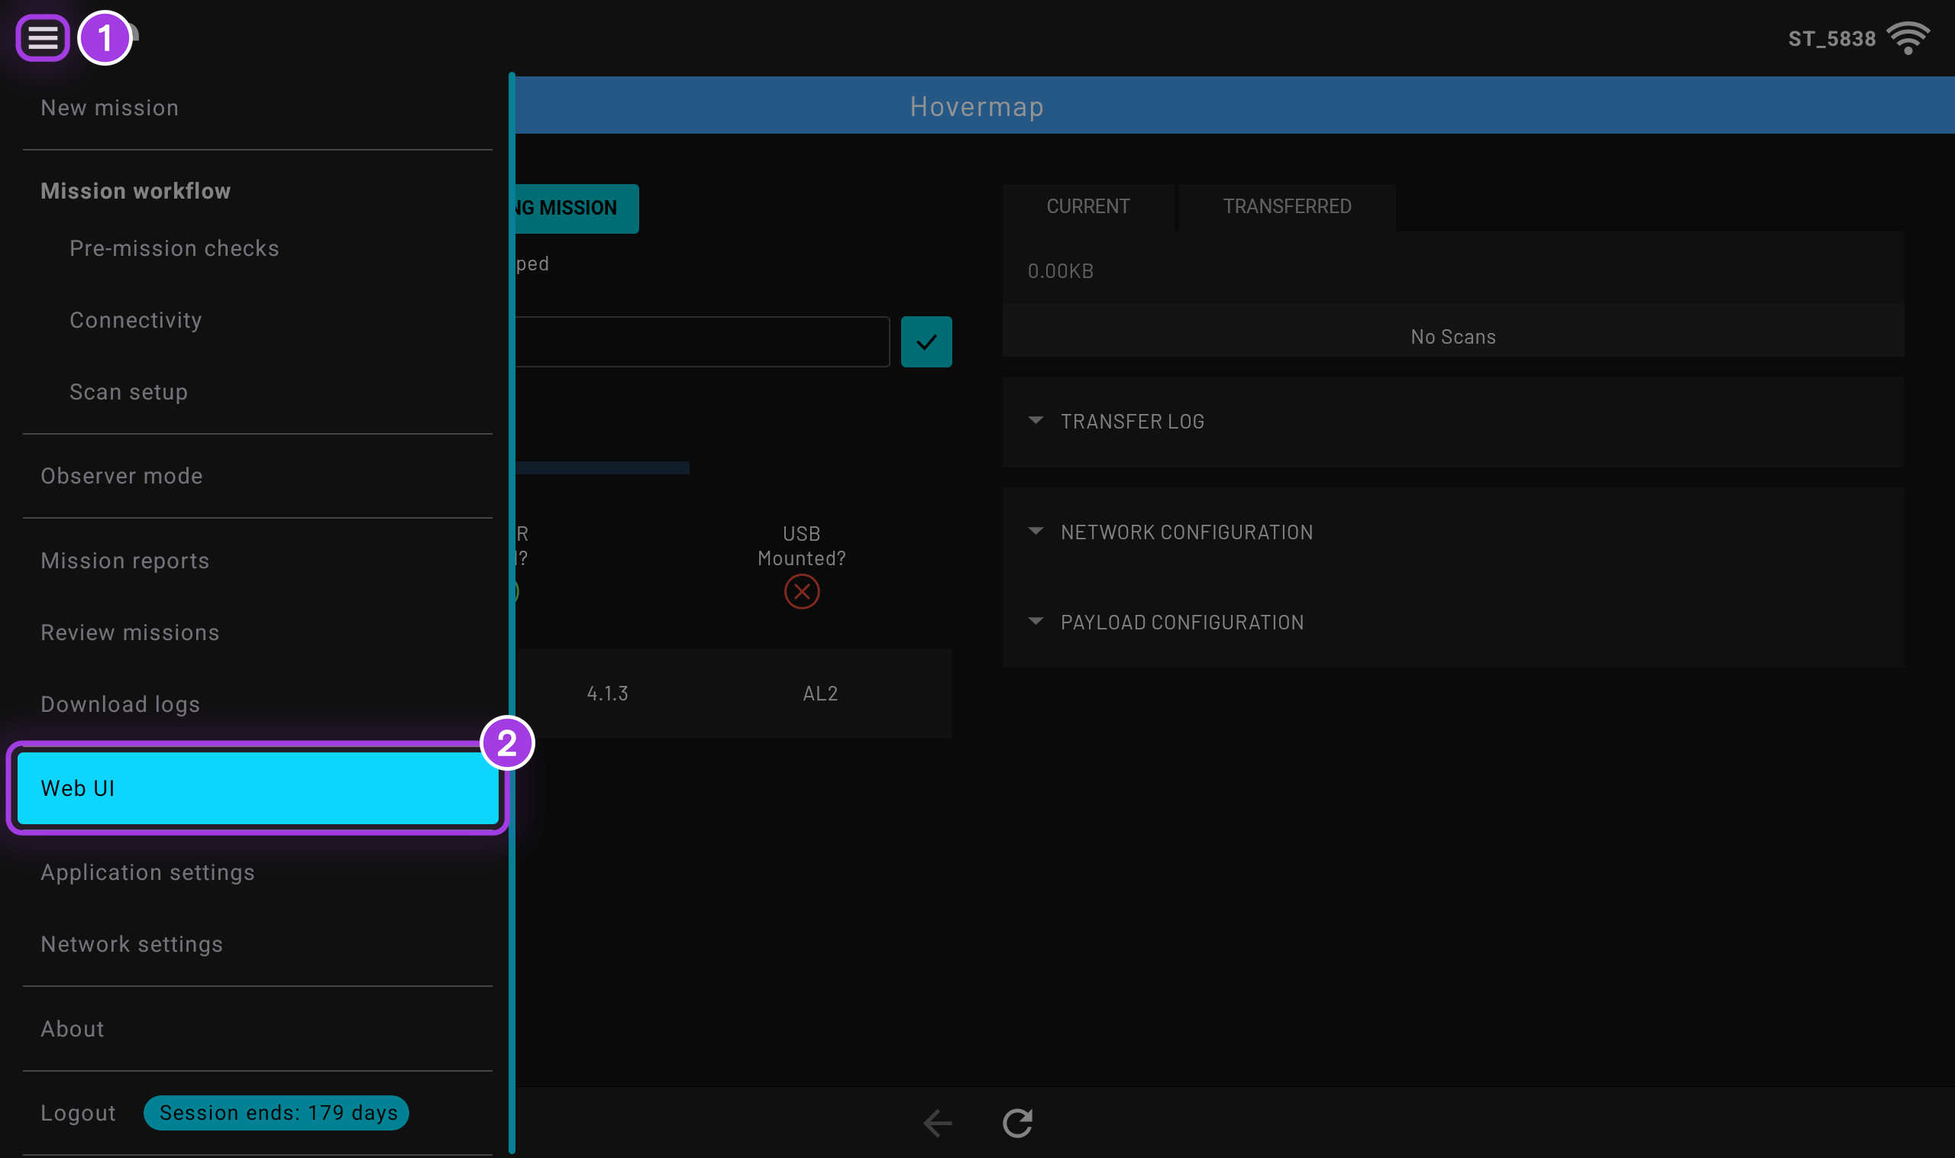Click the USB Mounted? label
Viewport: 1955px width, 1158px height.
pos(801,546)
